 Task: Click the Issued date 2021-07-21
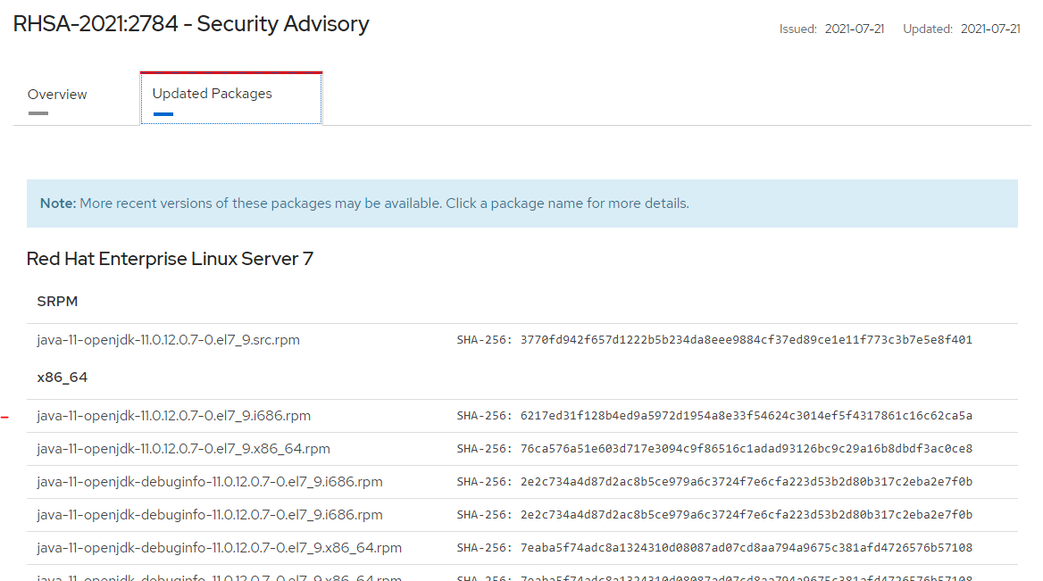coord(855,29)
